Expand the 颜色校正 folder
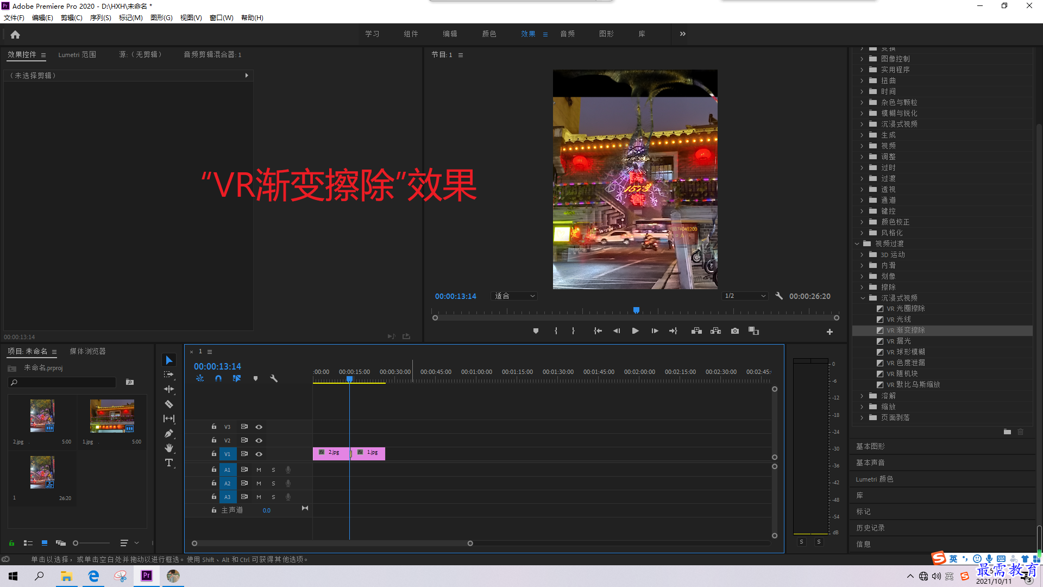The image size is (1043, 587). point(862,222)
